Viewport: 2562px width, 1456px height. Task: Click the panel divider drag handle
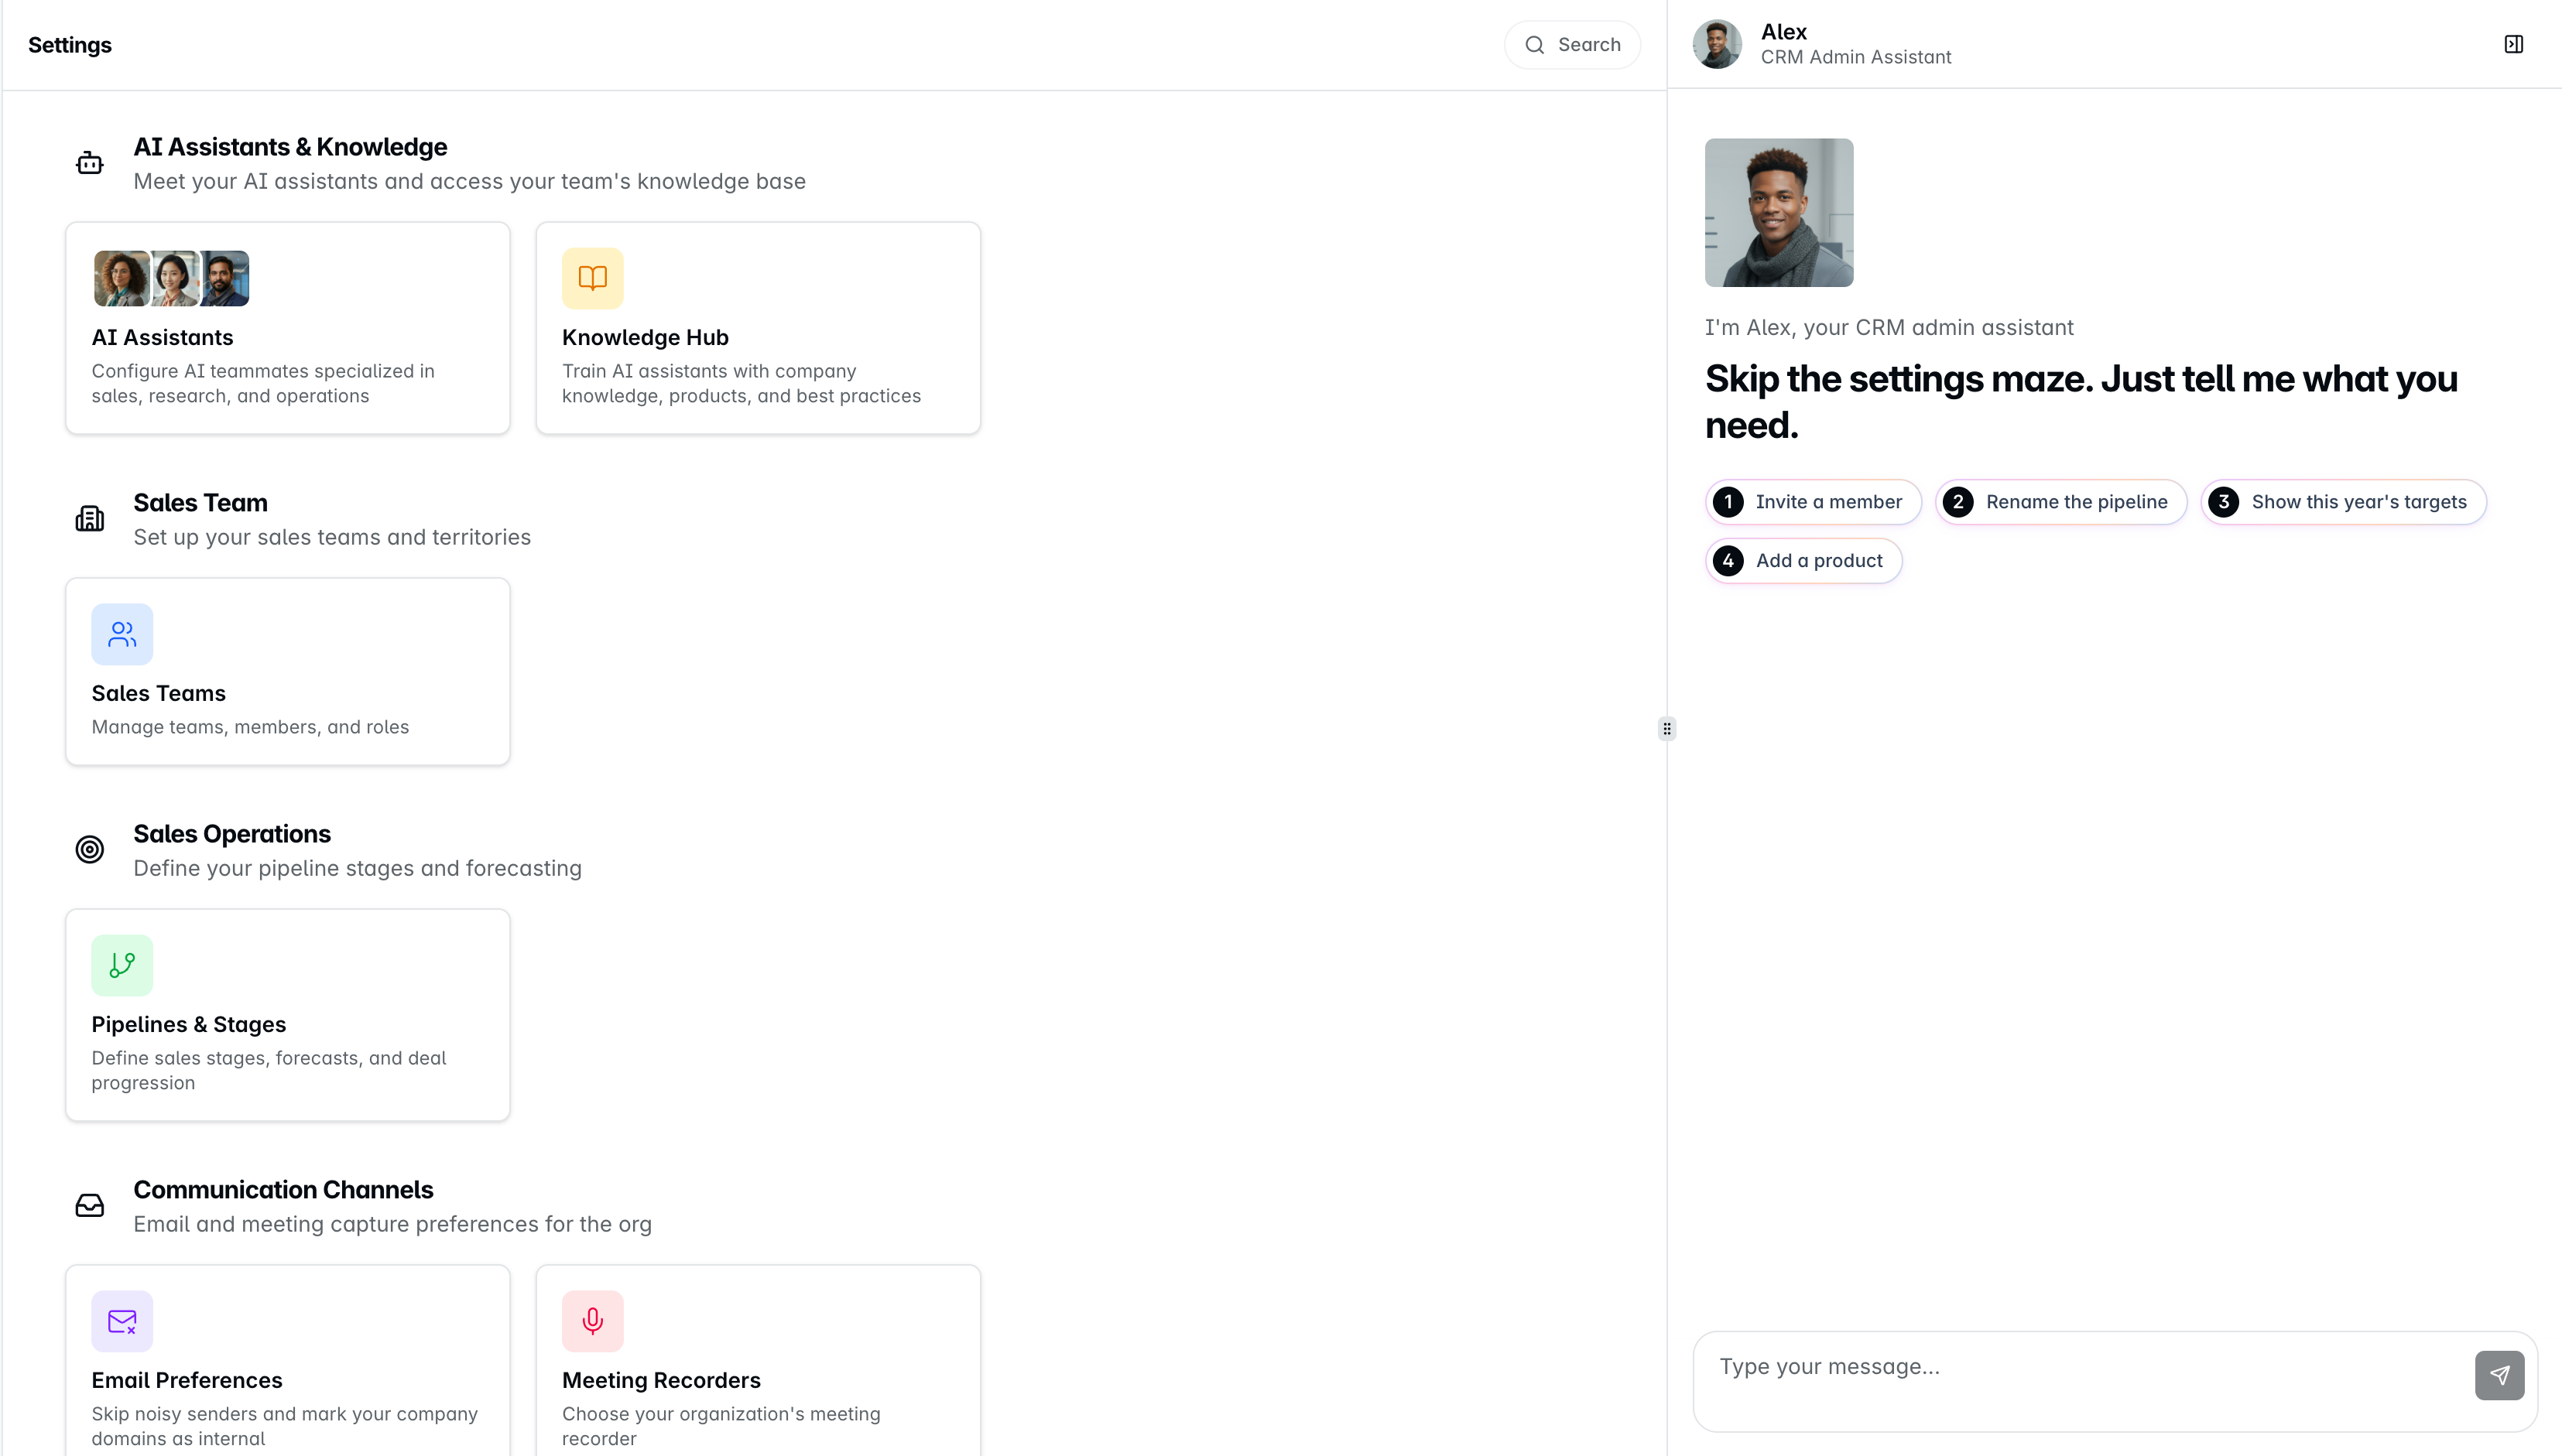click(x=1666, y=728)
